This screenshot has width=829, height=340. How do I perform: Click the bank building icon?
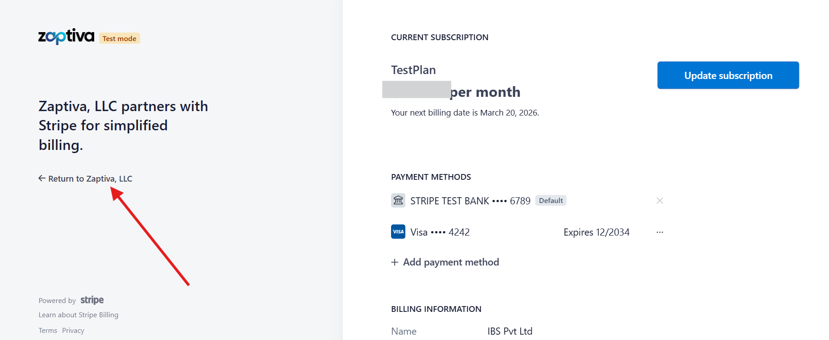tap(398, 200)
